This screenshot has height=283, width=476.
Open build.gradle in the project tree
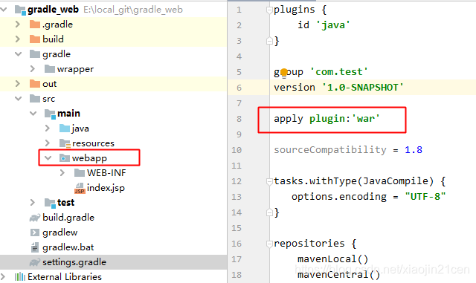click(x=68, y=218)
